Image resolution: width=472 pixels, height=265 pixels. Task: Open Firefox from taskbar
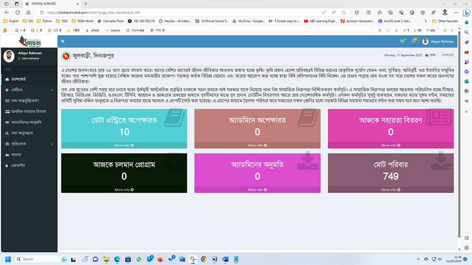pyautogui.click(x=160, y=259)
